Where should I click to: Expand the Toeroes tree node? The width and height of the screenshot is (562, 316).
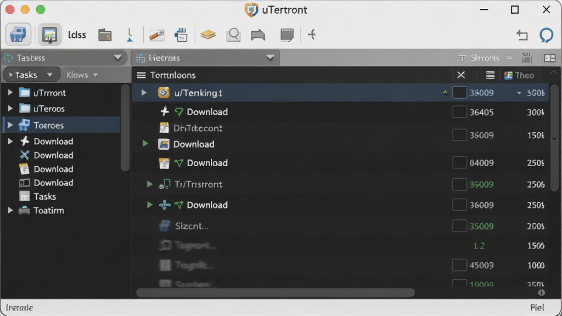pyautogui.click(x=10, y=125)
